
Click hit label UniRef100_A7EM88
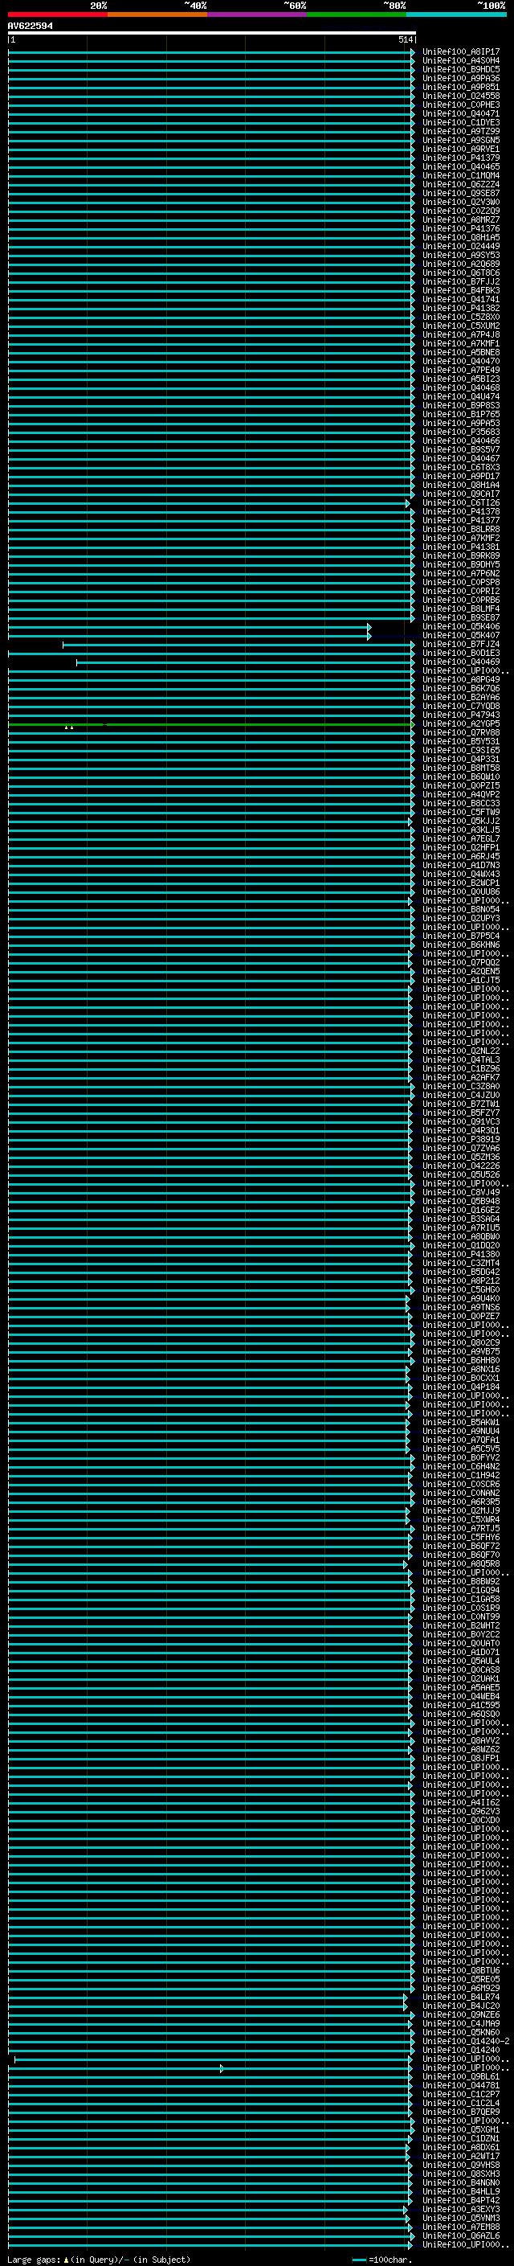tap(460, 2227)
